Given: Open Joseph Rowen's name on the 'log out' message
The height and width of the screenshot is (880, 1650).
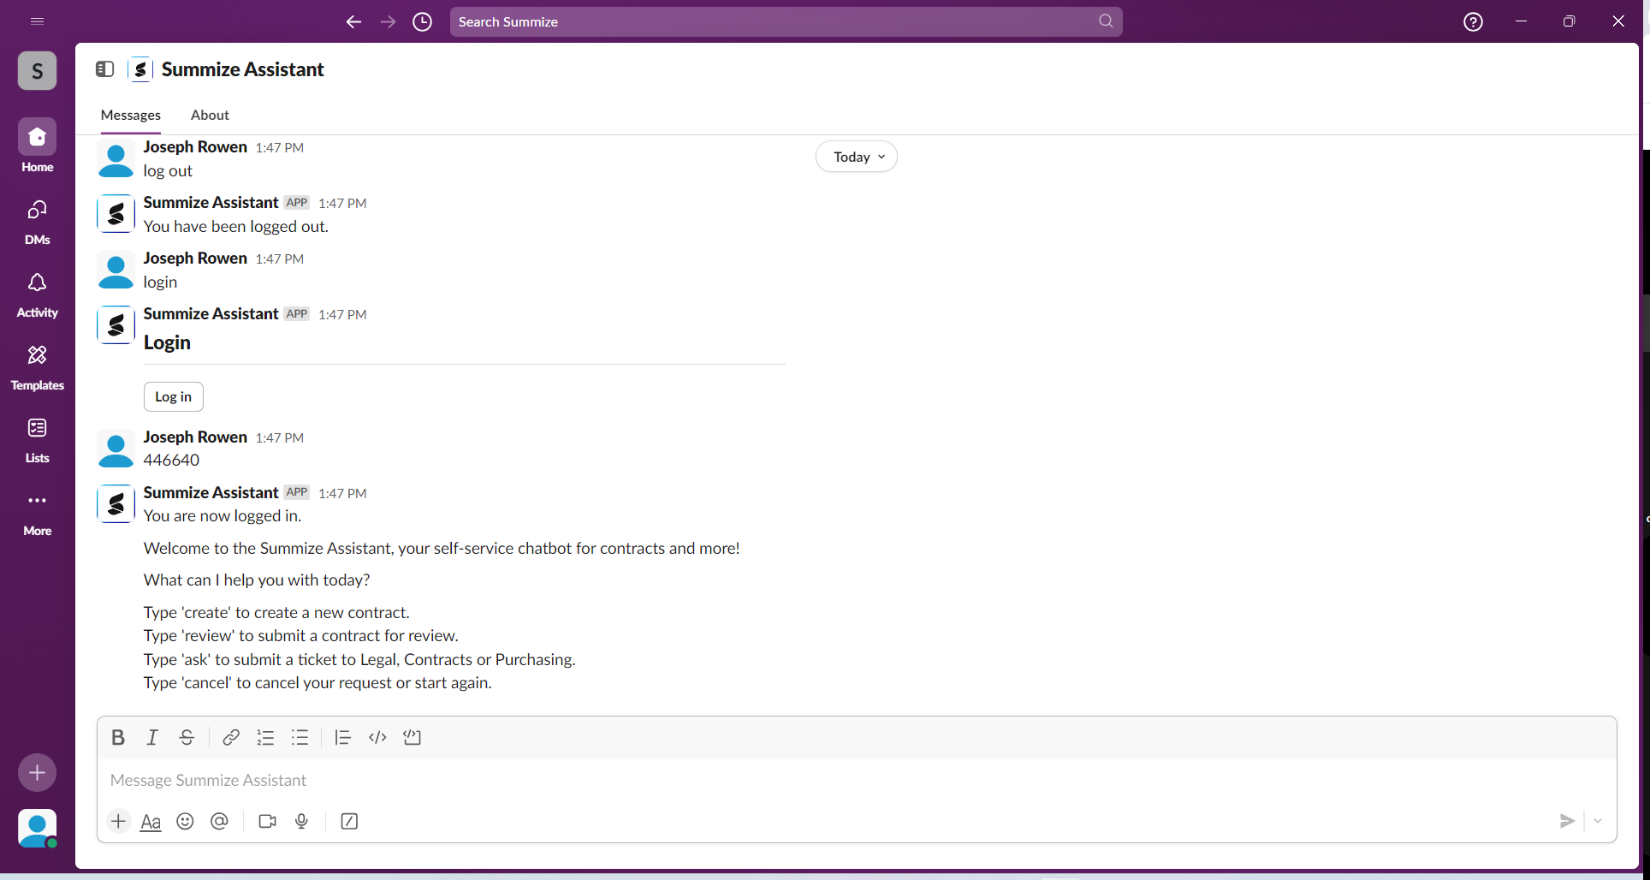Looking at the screenshot, I should 195,147.
